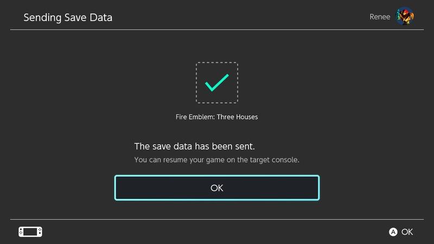Image resolution: width=434 pixels, height=244 pixels.
Task: Click the words "Fire Emblem" under the checkmark
Action: coord(195,117)
